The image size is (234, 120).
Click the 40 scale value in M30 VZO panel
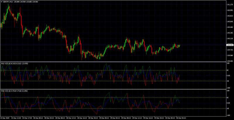228,98
